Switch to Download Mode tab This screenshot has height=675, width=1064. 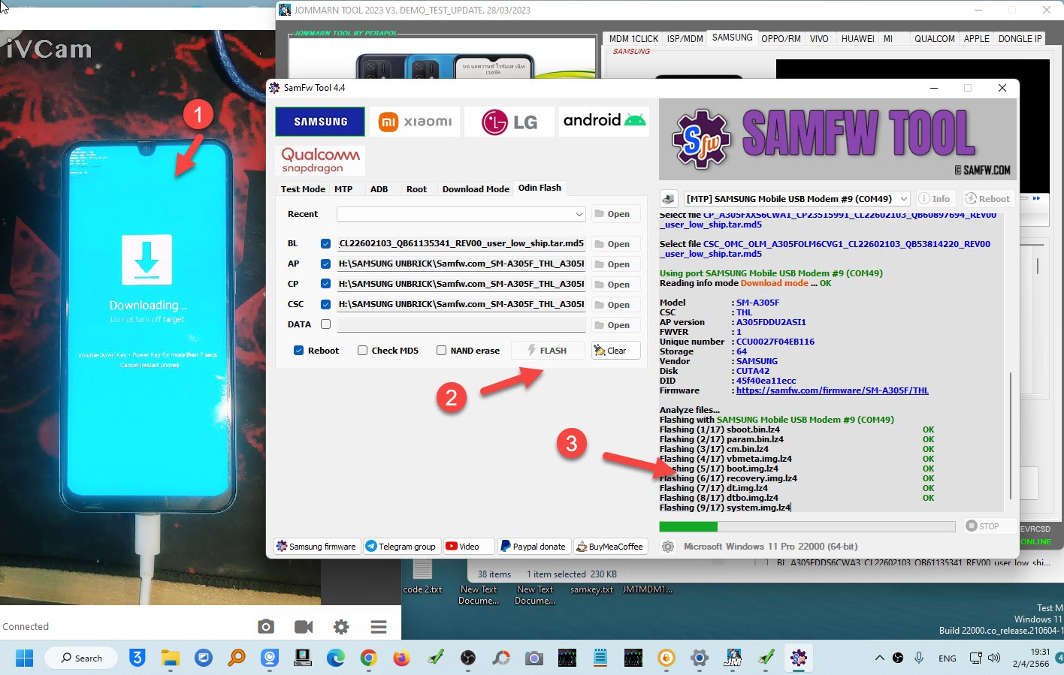click(476, 189)
